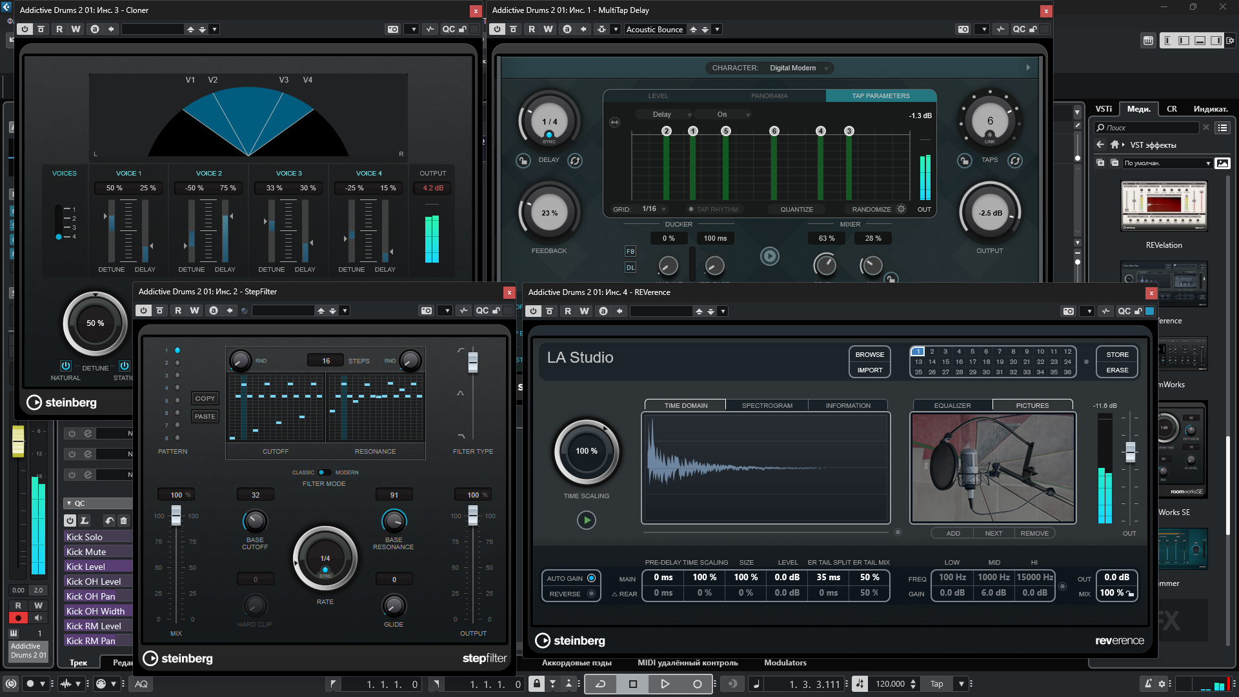The height and width of the screenshot is (697, 1239).
Task: Click the media browser home icon
Action: pos(1114,145)
